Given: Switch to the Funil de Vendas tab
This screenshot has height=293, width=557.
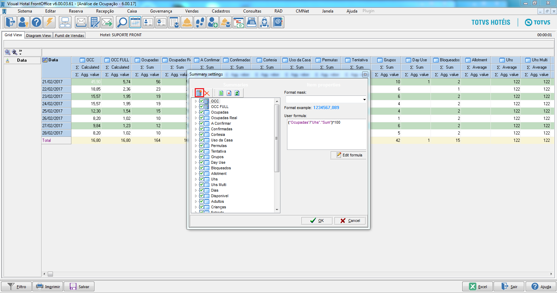Looking at the screenshot, I should pos(70,35).
